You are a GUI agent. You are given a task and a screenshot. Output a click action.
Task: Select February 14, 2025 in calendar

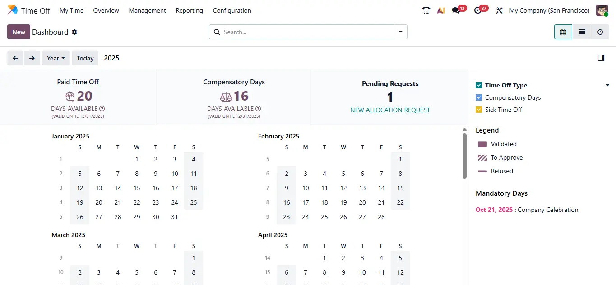(x=381, y=188)
